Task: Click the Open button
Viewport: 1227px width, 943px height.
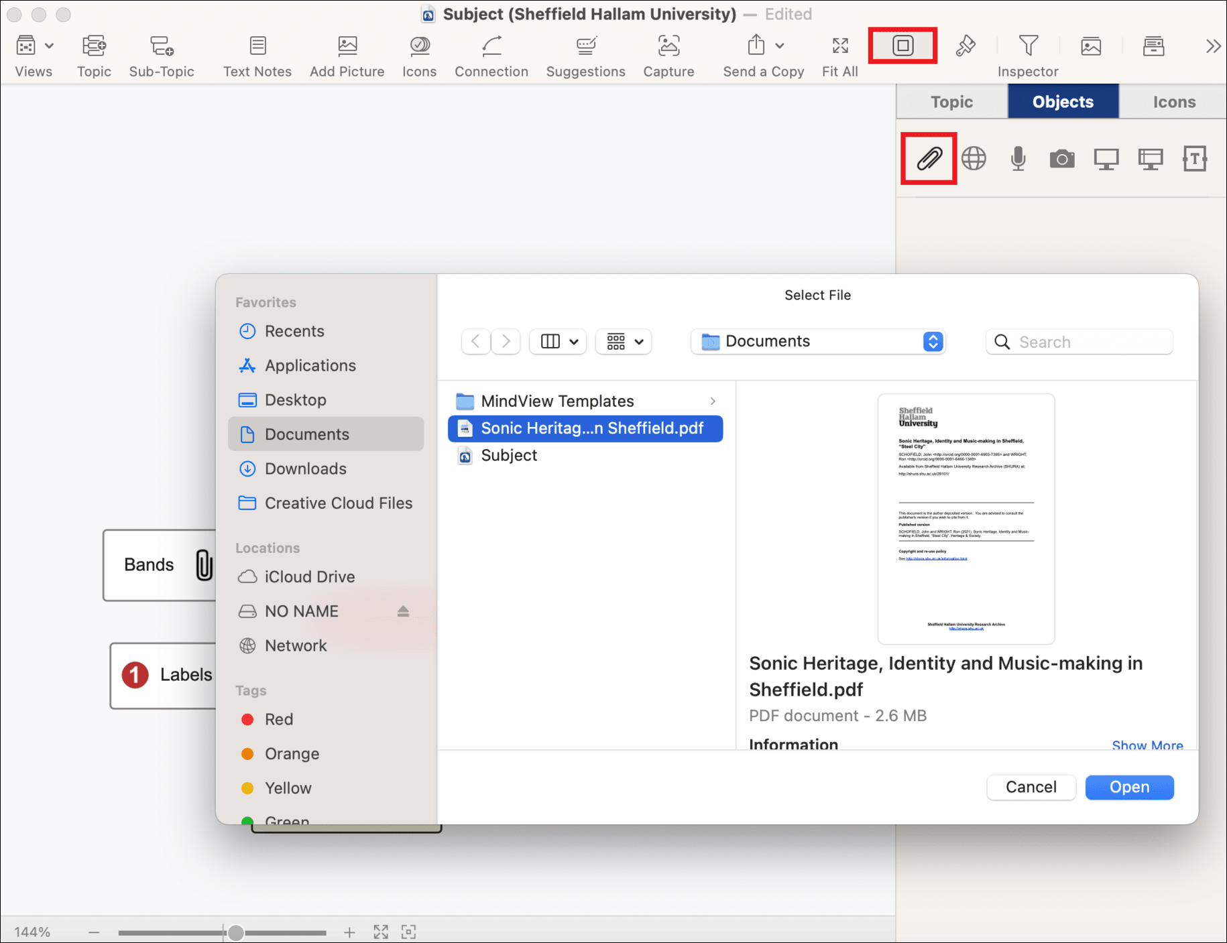Action: click(x=1129, y=787)
